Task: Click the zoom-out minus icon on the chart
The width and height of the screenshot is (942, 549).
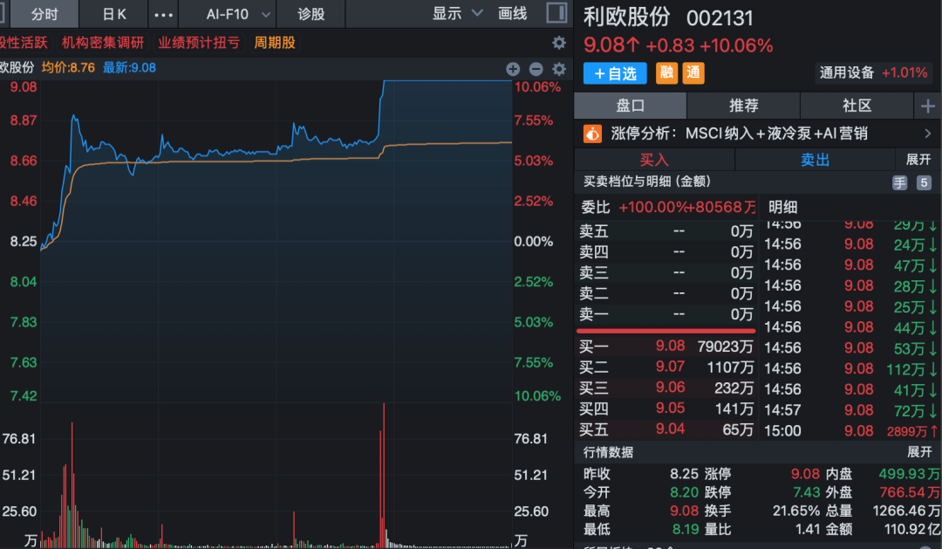Action: (535, 68)
